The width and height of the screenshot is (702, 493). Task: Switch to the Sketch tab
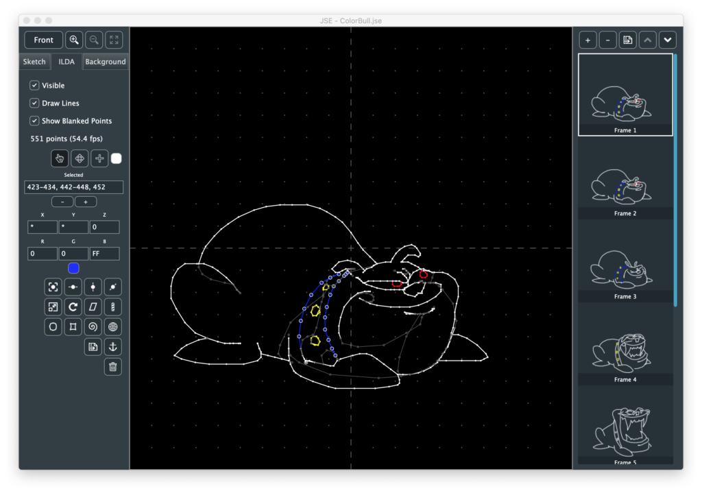coord(34,62)
